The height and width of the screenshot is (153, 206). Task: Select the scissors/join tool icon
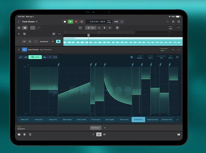[x=110, y=28]
